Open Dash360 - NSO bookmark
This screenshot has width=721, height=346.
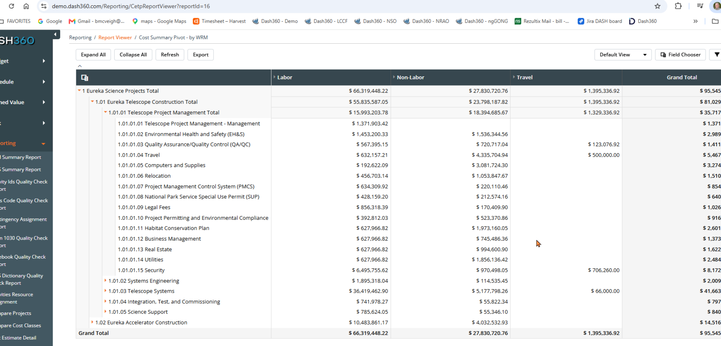375,21
